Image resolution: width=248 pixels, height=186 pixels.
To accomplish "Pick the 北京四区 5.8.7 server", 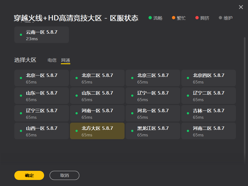I will coord(209,78).
